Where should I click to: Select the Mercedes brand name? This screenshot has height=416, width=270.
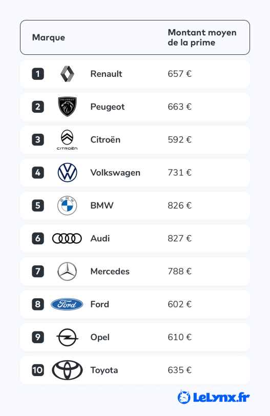point(110,272)
